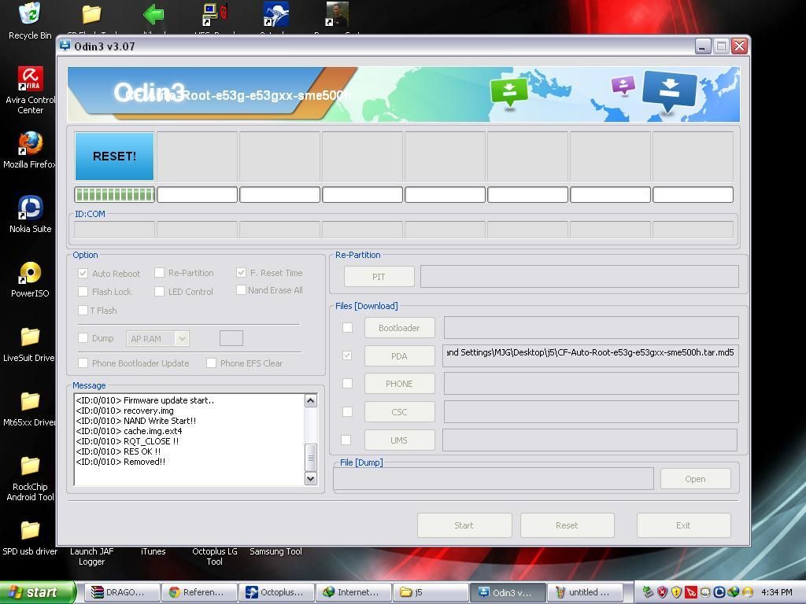Click the PIT file path field
Image resolution: width=806 pixels, height=604 pixels.
point(579,276)
